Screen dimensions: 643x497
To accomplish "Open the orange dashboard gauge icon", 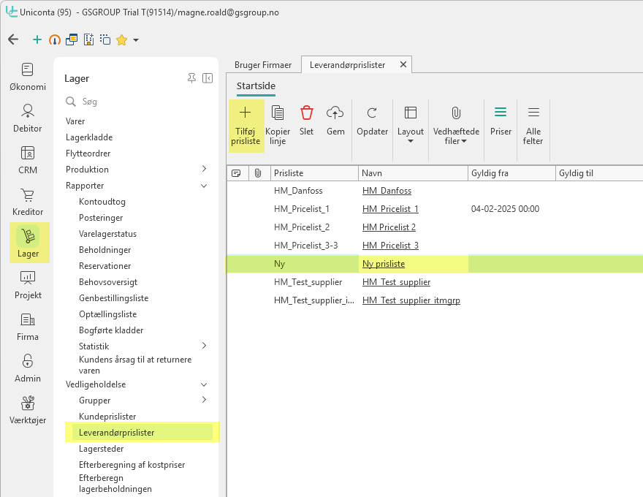I will point(55,39).
